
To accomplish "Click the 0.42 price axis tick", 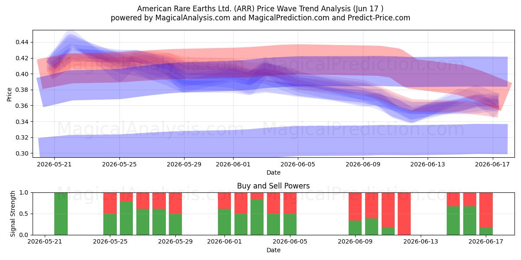I will (x=22, y=58).
